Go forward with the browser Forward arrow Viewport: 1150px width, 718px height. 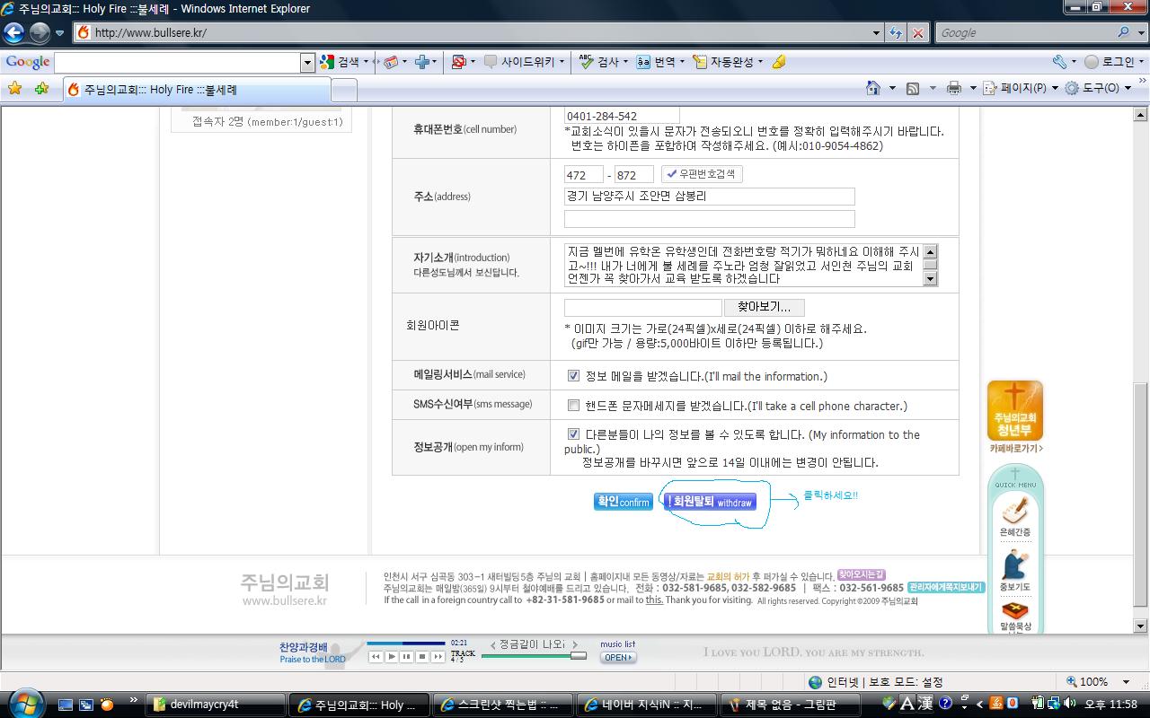pos(40,33)
